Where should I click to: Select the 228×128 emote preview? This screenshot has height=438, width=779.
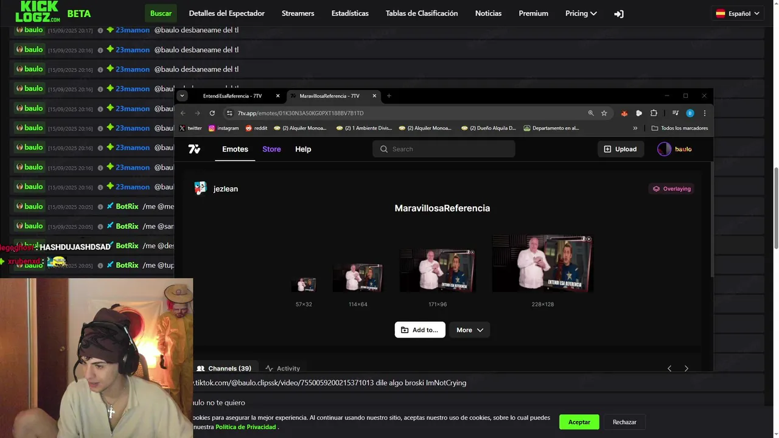click(x=542, y=263)
